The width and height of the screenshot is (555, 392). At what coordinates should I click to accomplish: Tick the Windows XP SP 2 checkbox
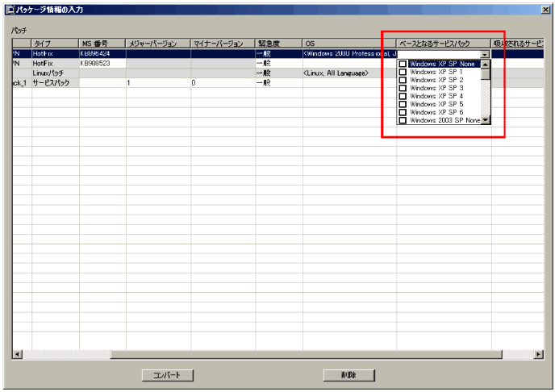point(403,80)
